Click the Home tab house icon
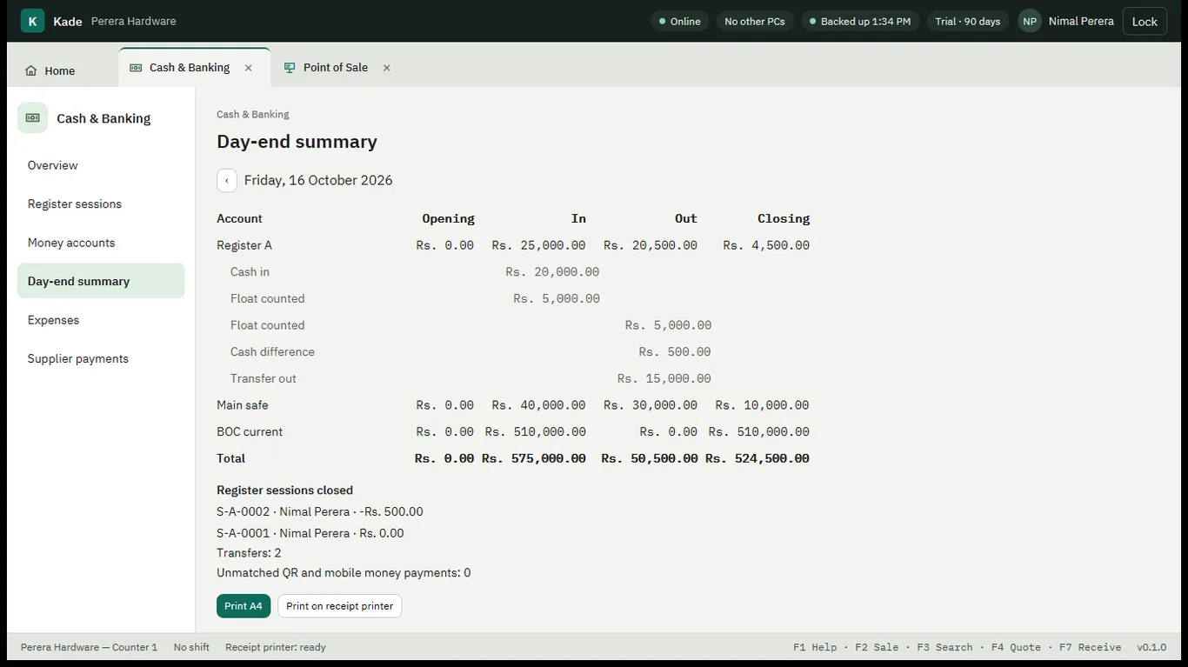1188x667 pixels. 31,71
